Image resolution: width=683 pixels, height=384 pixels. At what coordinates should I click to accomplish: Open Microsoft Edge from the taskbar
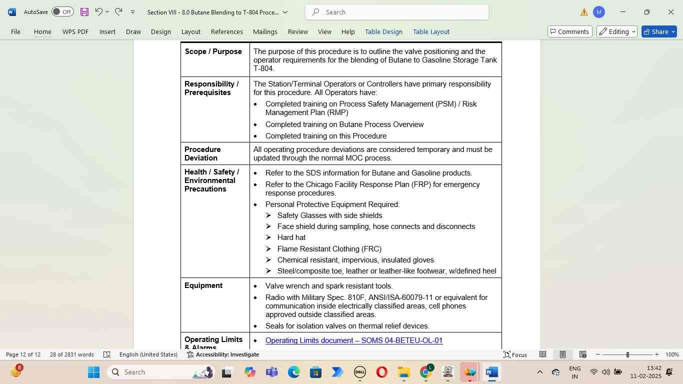coord(293,372)
